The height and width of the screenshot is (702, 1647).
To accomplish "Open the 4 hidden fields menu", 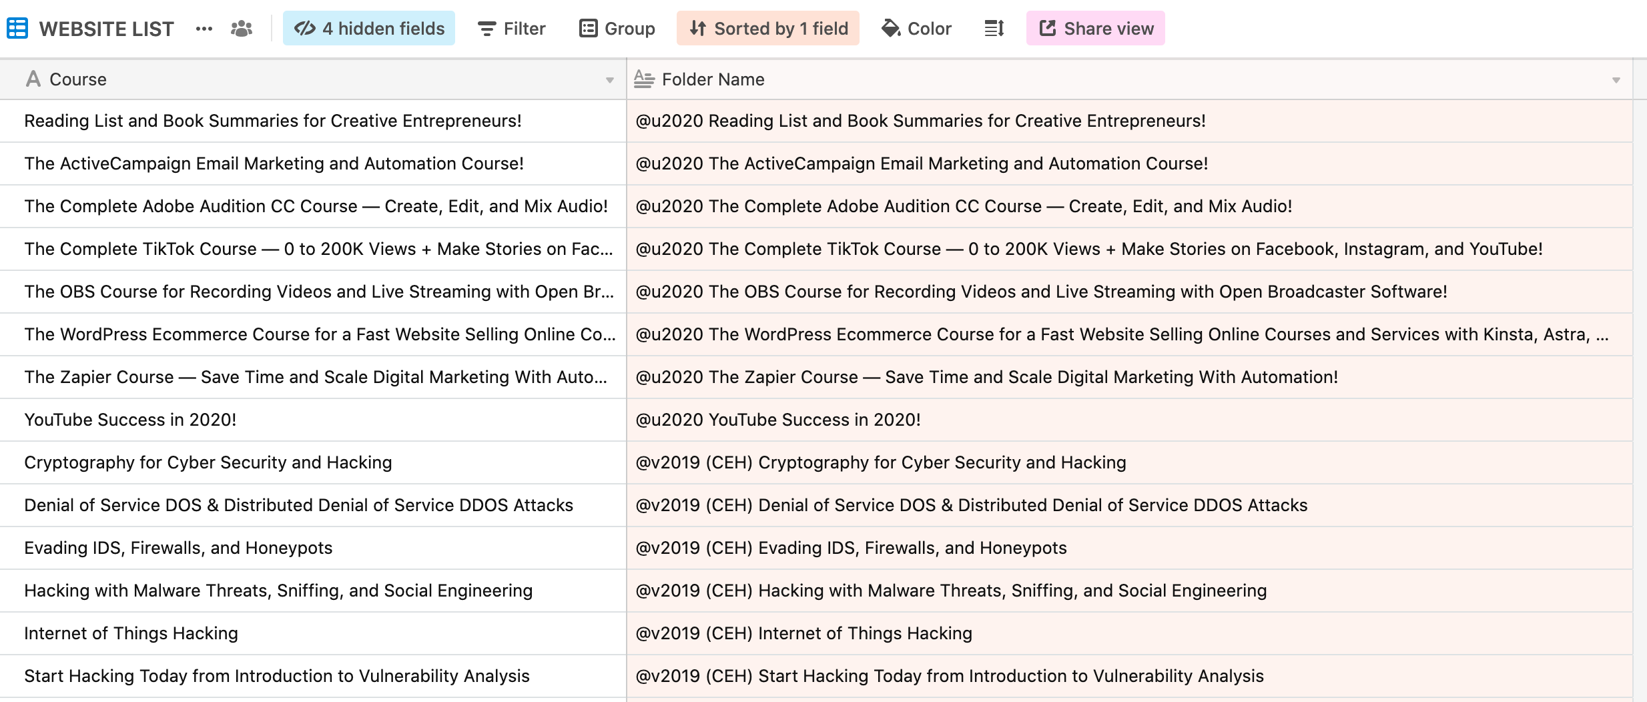I will click(x=369, y=29).
